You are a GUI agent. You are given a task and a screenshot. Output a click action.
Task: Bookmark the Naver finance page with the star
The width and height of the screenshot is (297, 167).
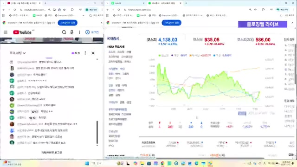coord(256,9)
